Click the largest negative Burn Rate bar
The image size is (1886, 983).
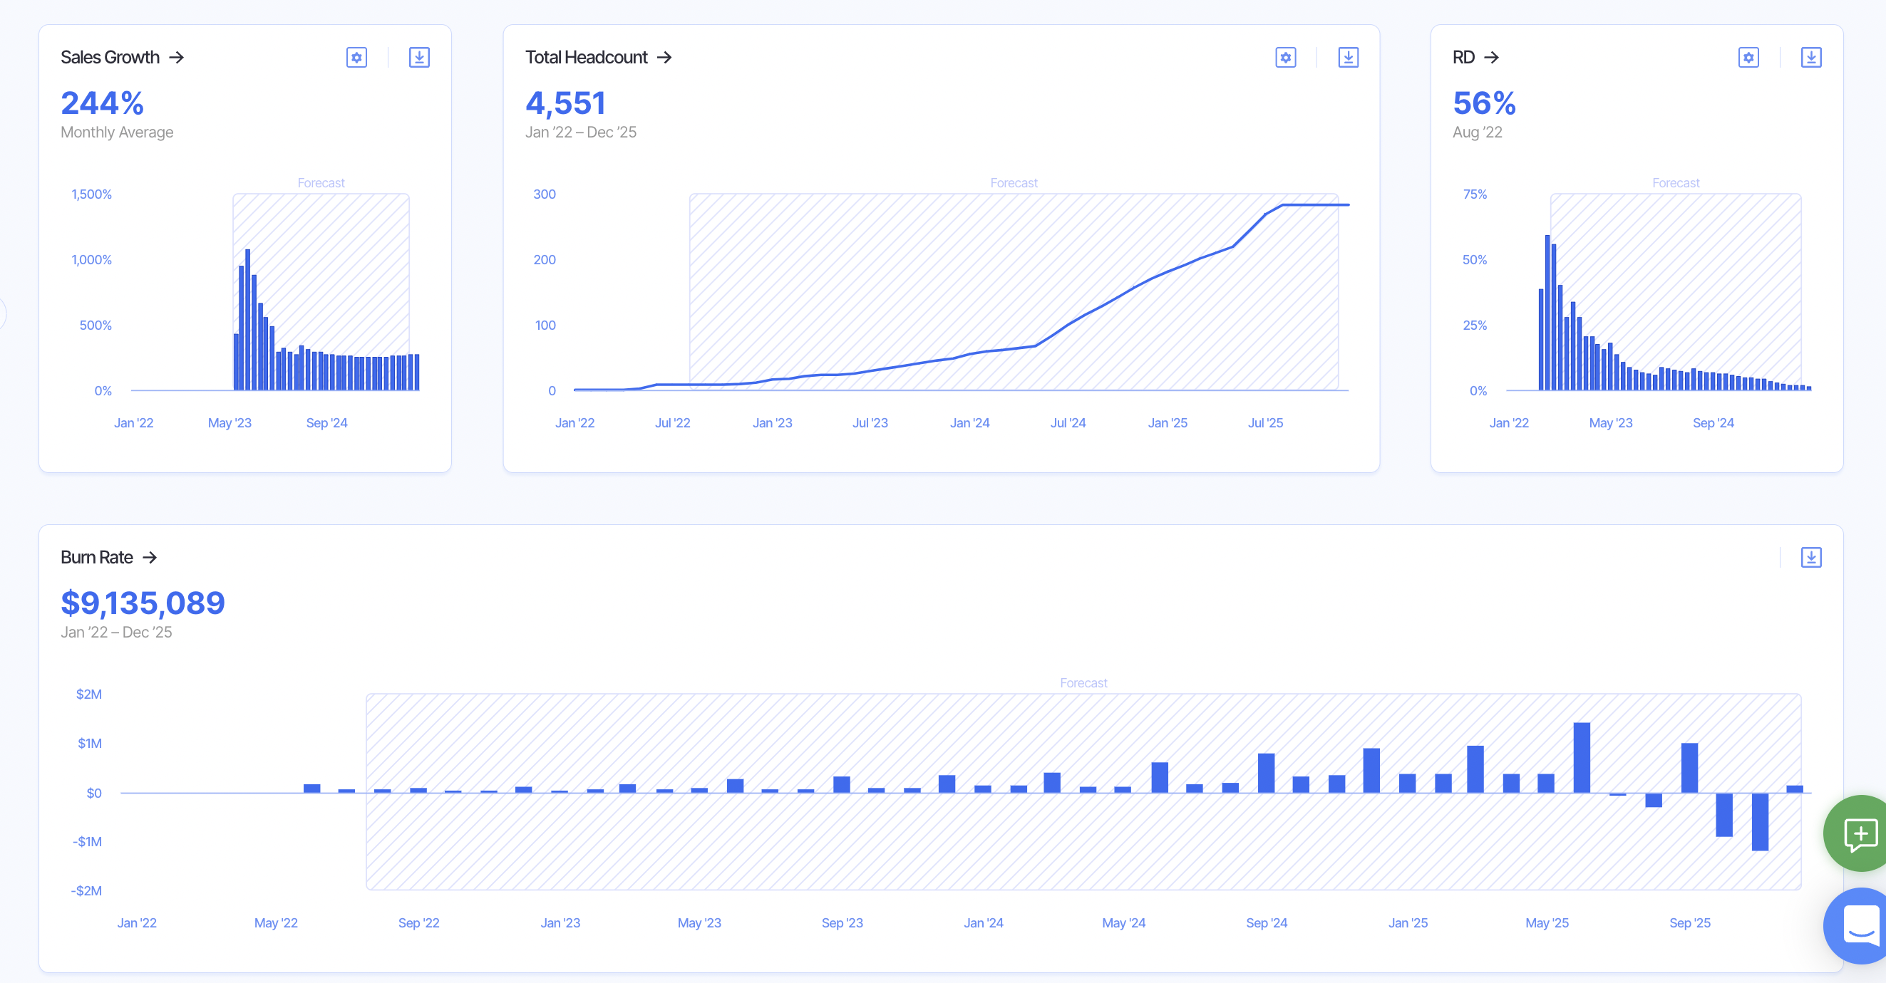pyautogui.click(x=1759, y=821)
